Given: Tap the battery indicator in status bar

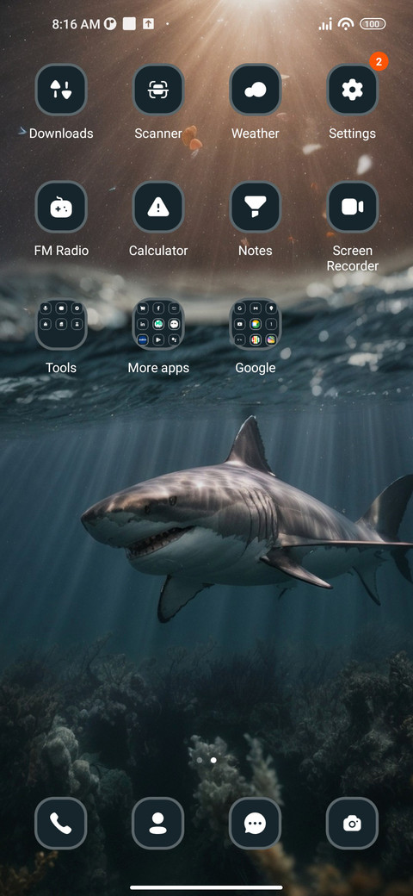Looking at the screenshot, I should click(x=373, y=24).
